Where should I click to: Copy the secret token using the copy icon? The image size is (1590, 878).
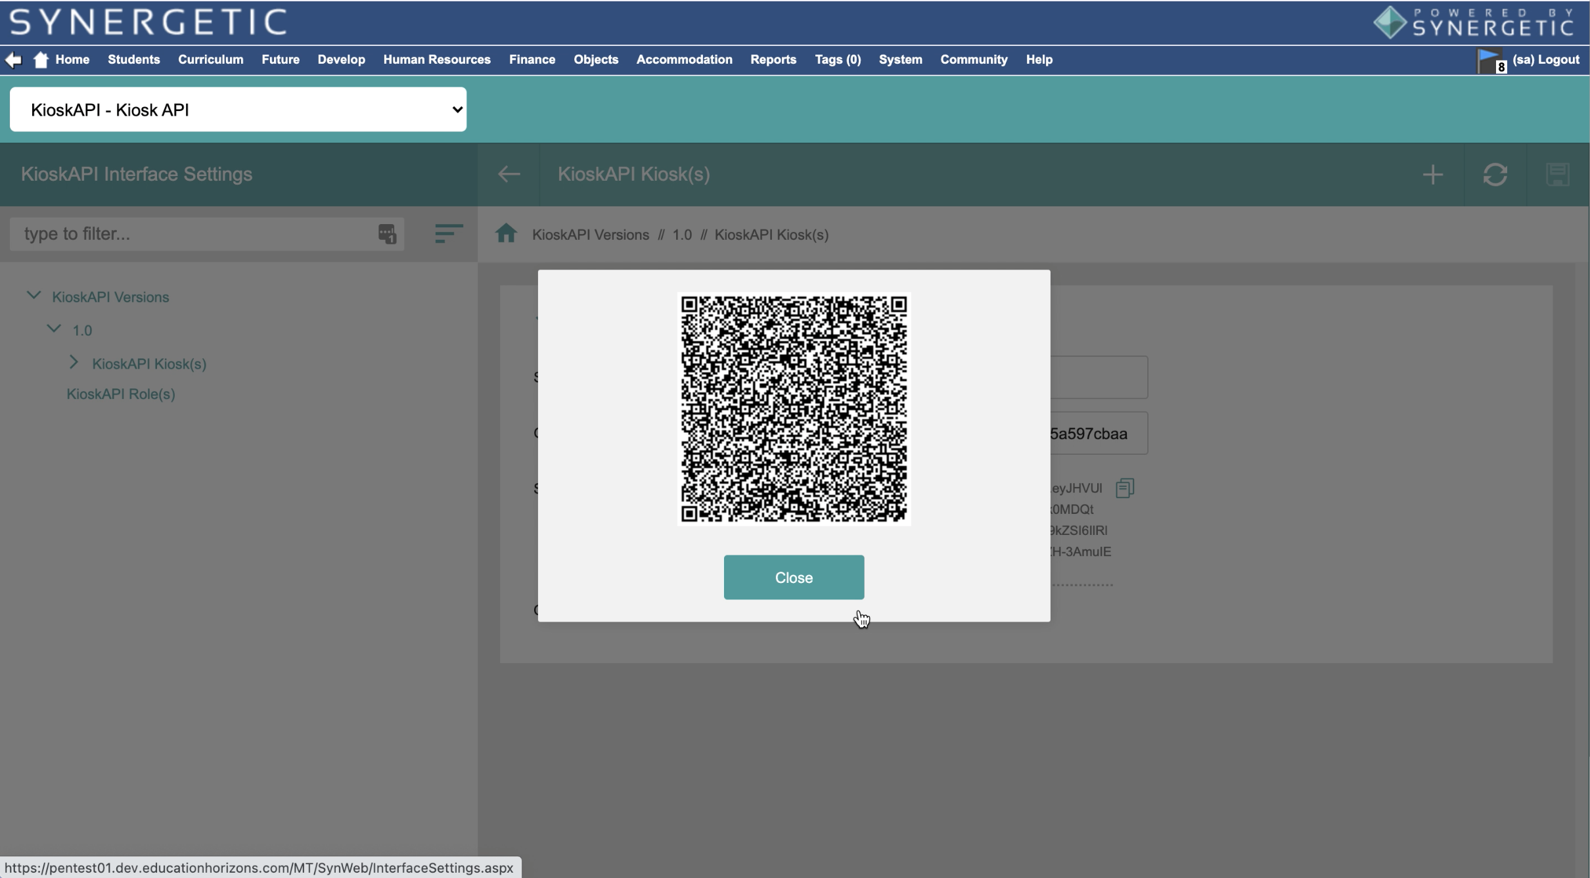click(x=1125, y=487)
